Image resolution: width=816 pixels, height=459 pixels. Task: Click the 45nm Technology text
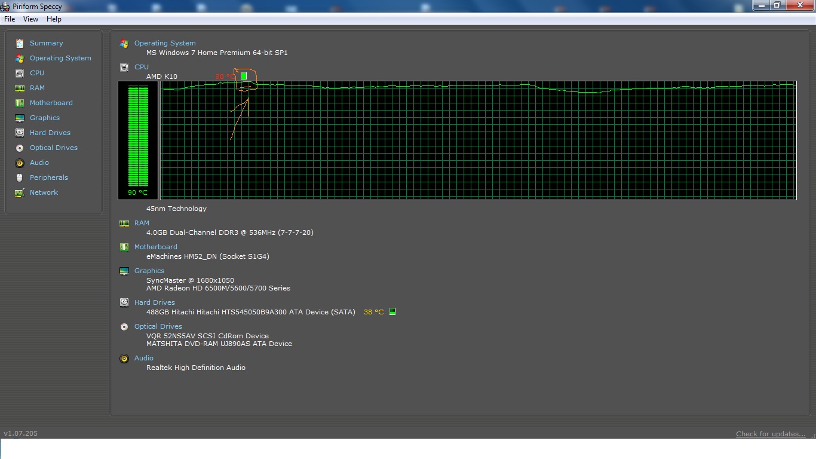click(176, 209)
